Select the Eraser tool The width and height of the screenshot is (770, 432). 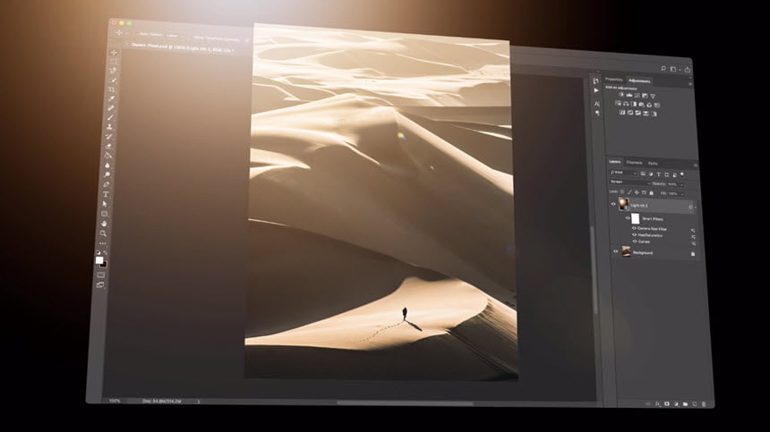pos(108,146)
